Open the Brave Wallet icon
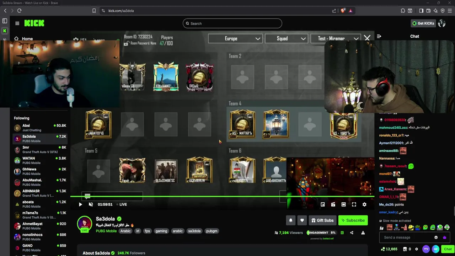This screenshot has width=455, height=256. click(428, 11)
